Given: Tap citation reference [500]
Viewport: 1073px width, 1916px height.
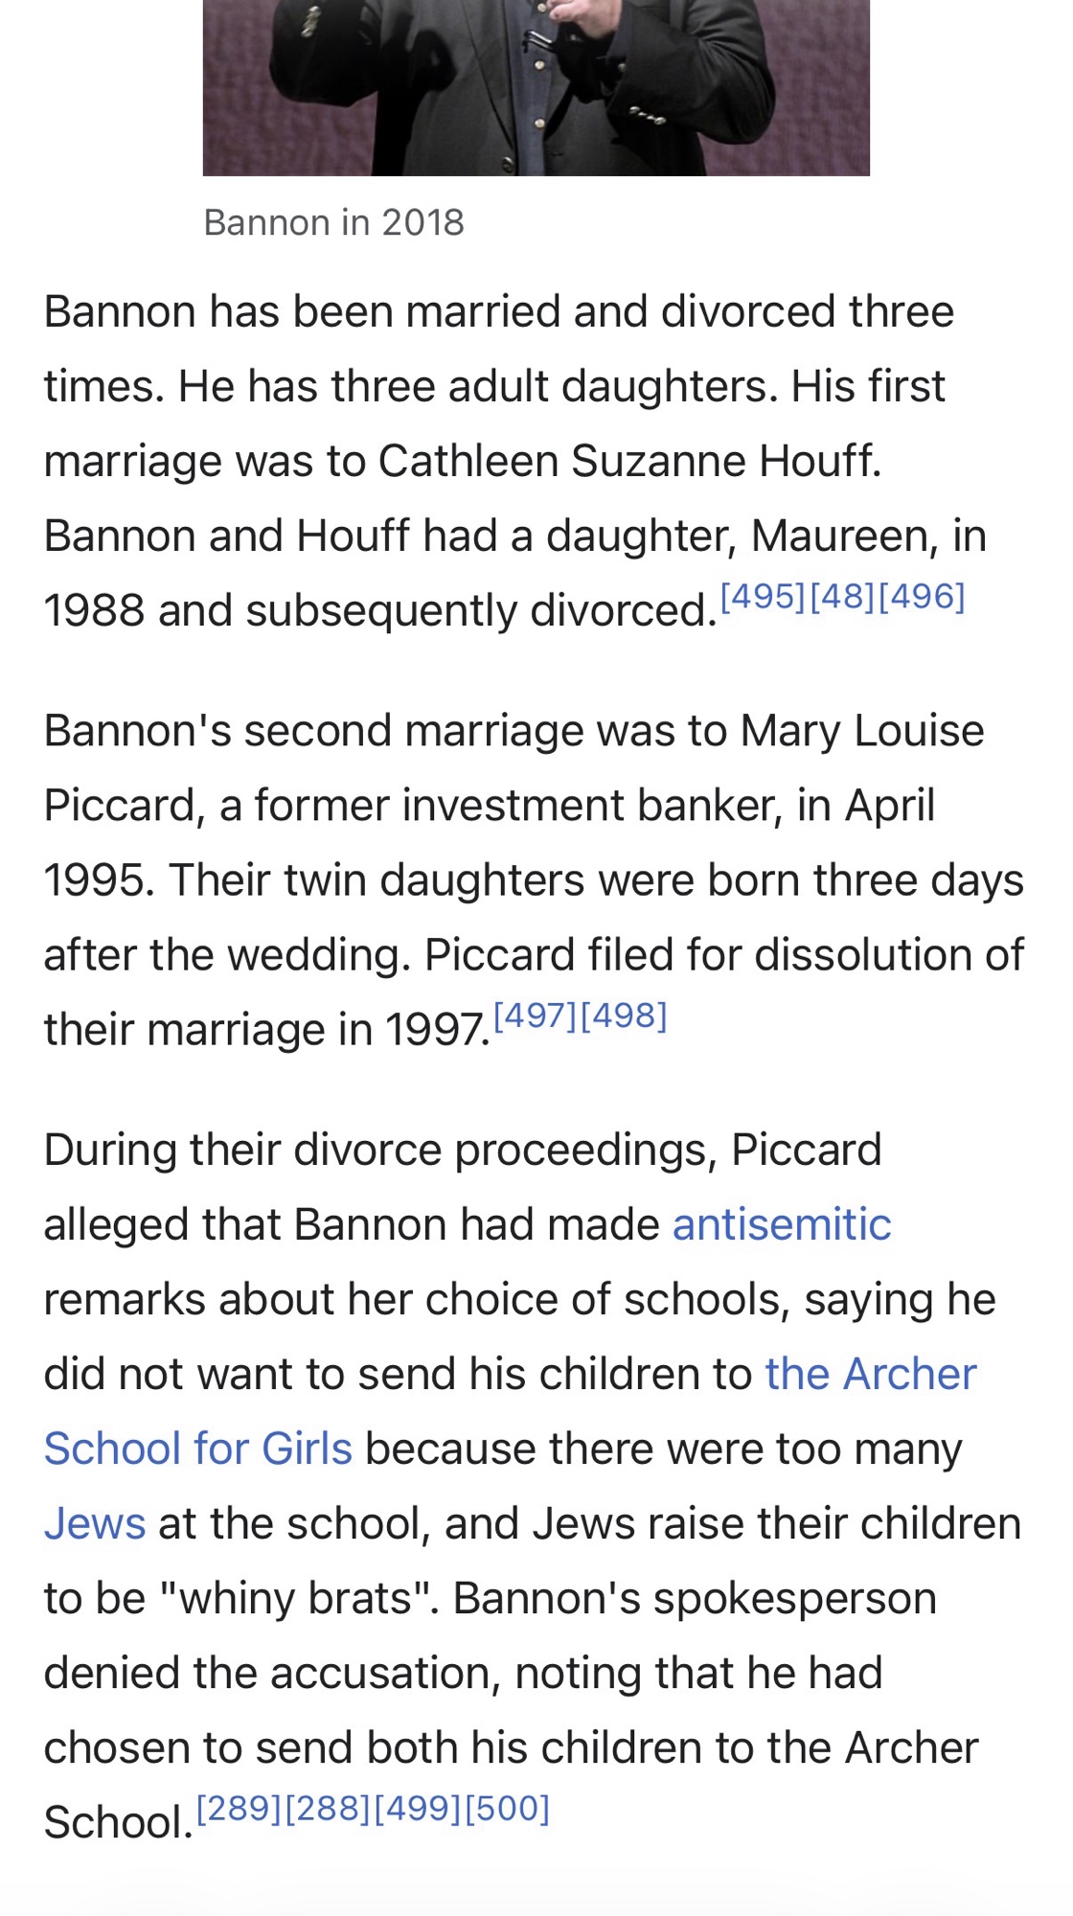Looking at the screenshot, I should [x=508, y=1809].
